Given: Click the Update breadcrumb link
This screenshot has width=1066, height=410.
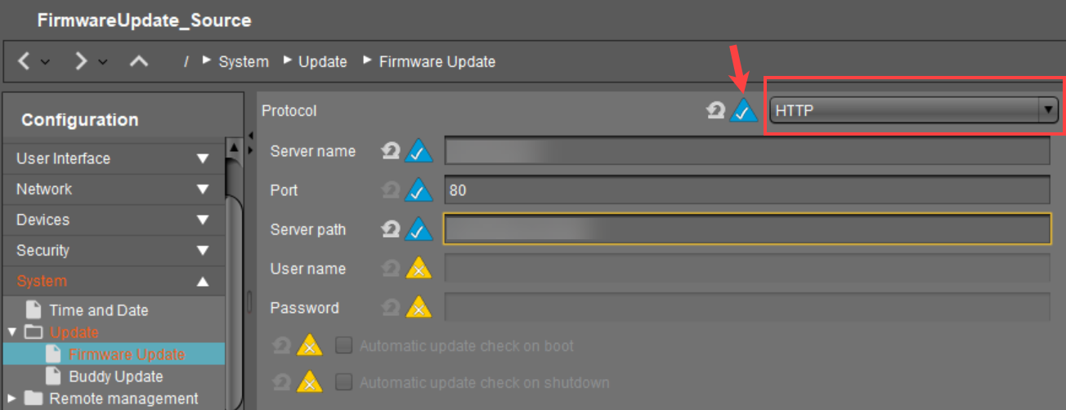Looking at the screenshot, I should point(323,62).
